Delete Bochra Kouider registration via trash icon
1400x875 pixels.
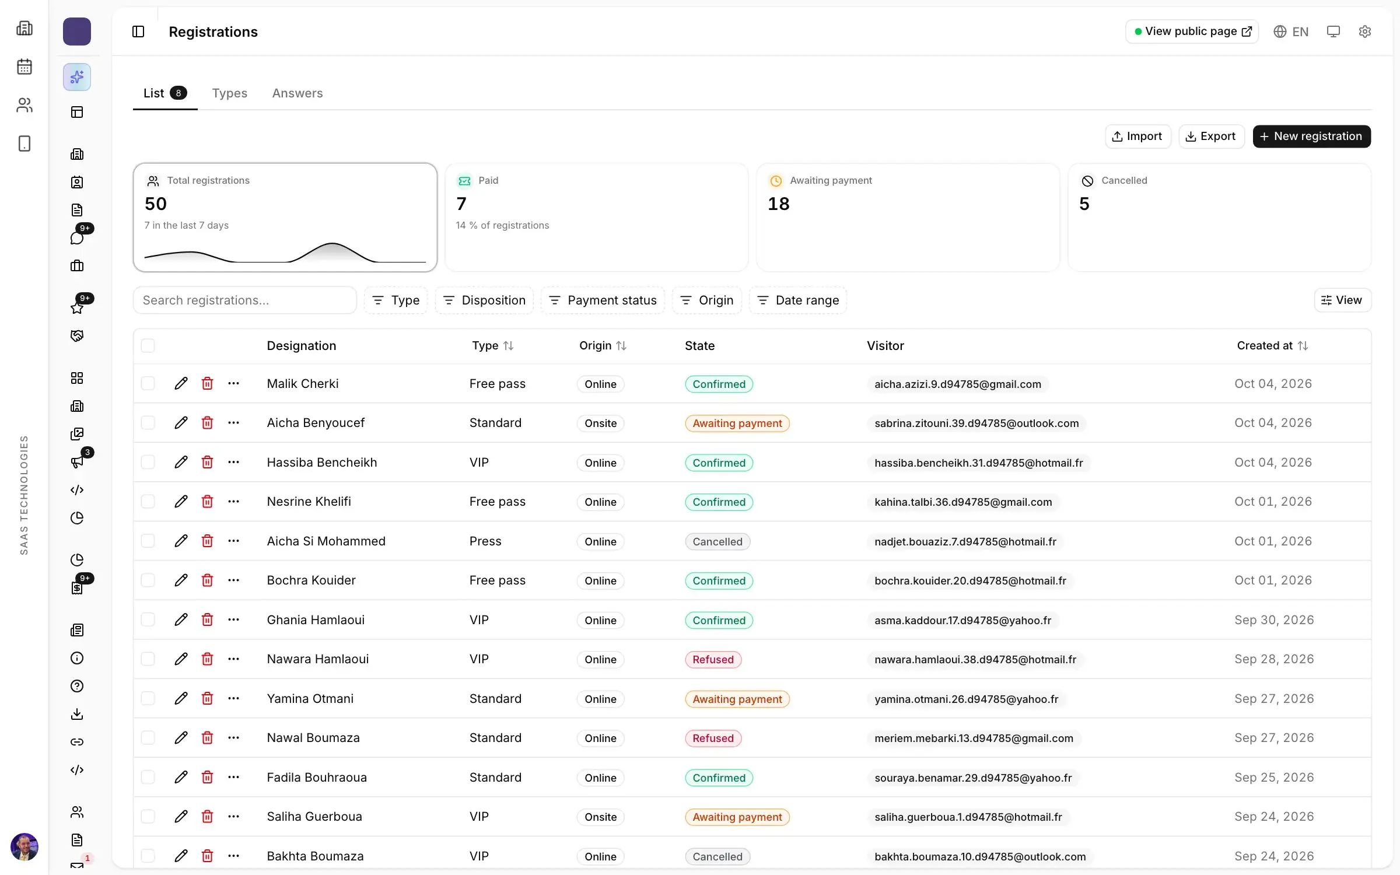[207, 580]
